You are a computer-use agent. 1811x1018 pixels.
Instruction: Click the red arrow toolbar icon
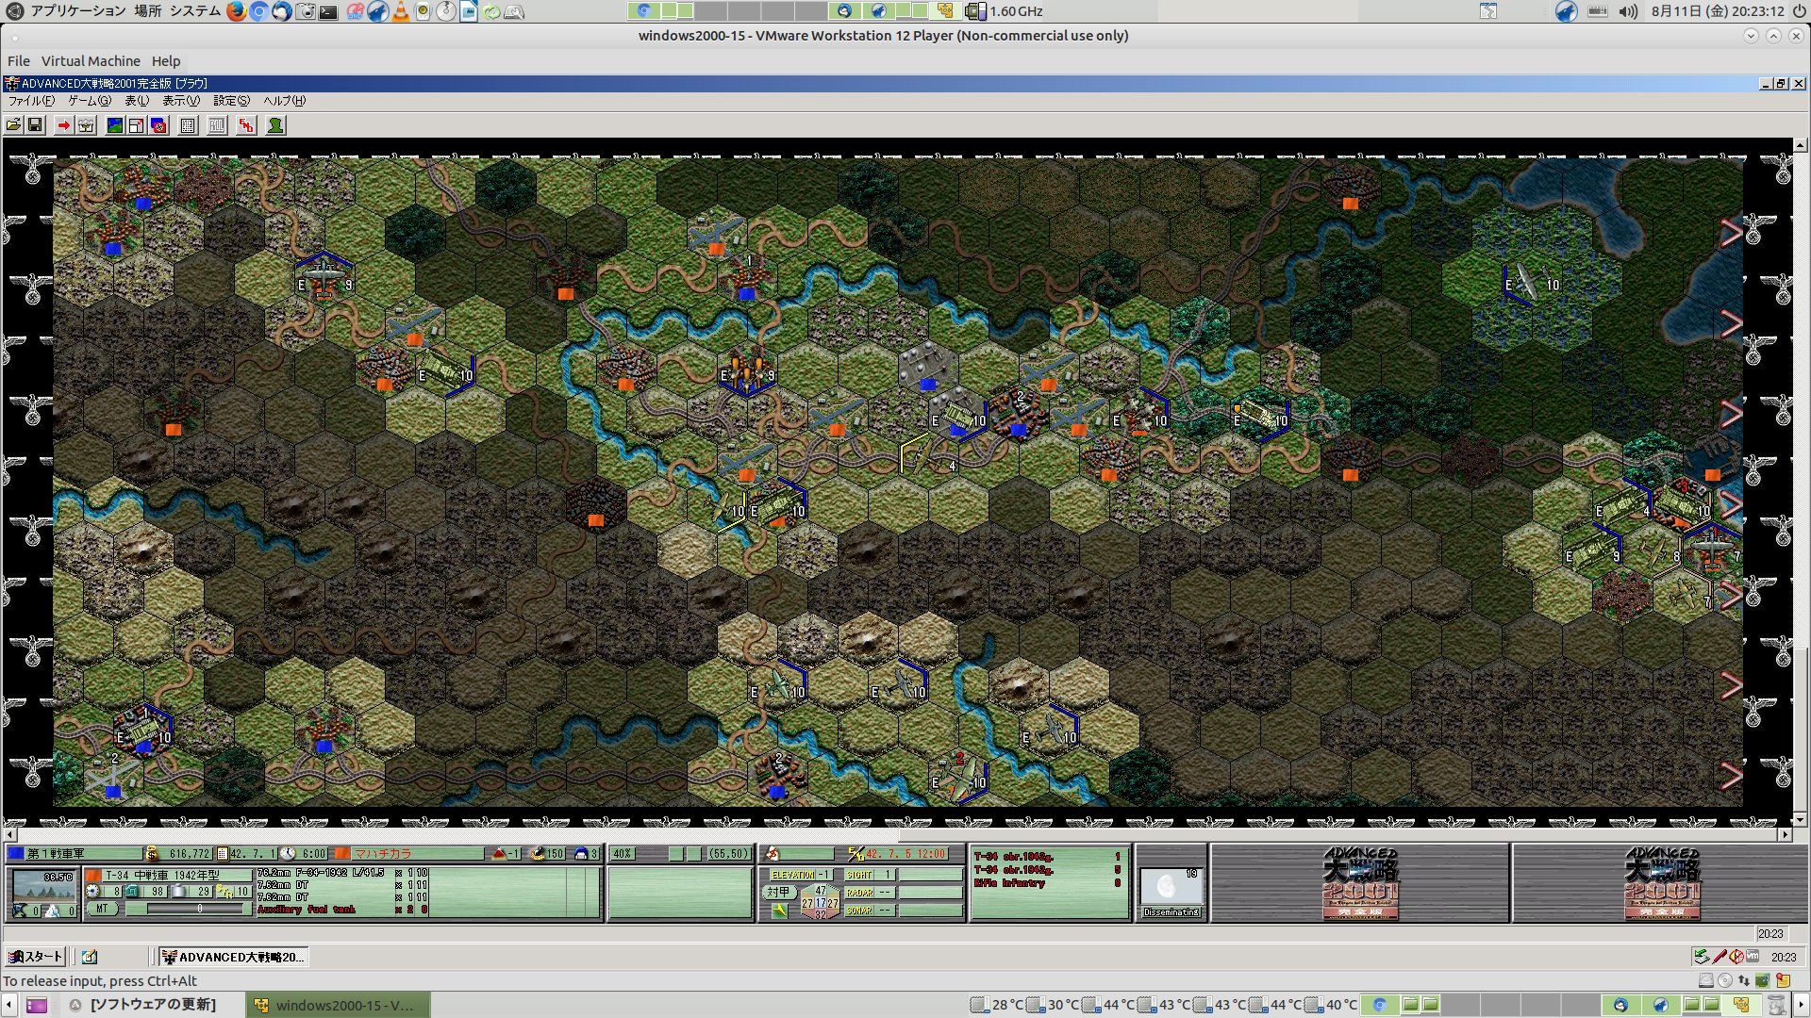63,125
